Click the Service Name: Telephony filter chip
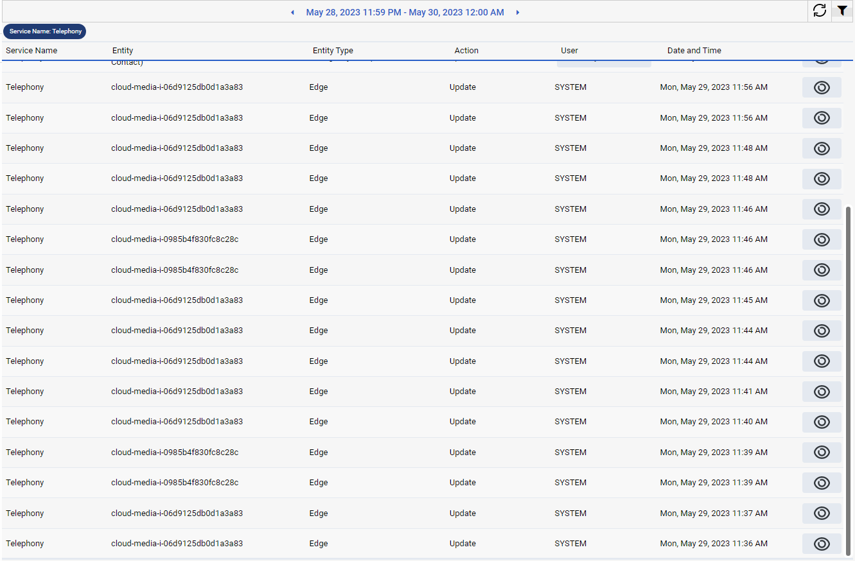Viewport: 855px width, 561px height. pyautogui.click(x=45, y=31)
